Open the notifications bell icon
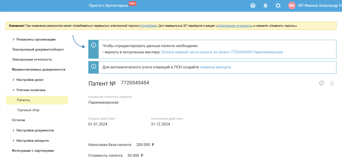Viewport: 342px width, 159px height. (x=265, y=6)
